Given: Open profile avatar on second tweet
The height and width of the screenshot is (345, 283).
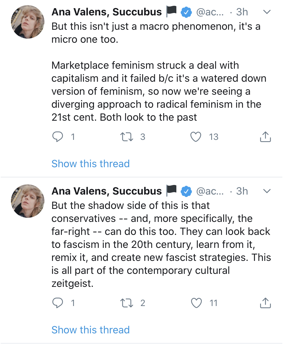Looking at the screenshot, I should click(x=28, y=201).
